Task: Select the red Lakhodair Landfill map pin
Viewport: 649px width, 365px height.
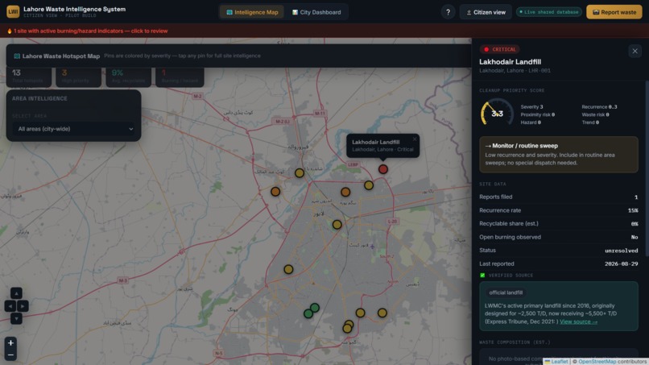Action: click(x=382, y=169)
